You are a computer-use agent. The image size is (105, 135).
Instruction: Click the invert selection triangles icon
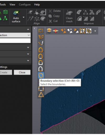point(70,31)
